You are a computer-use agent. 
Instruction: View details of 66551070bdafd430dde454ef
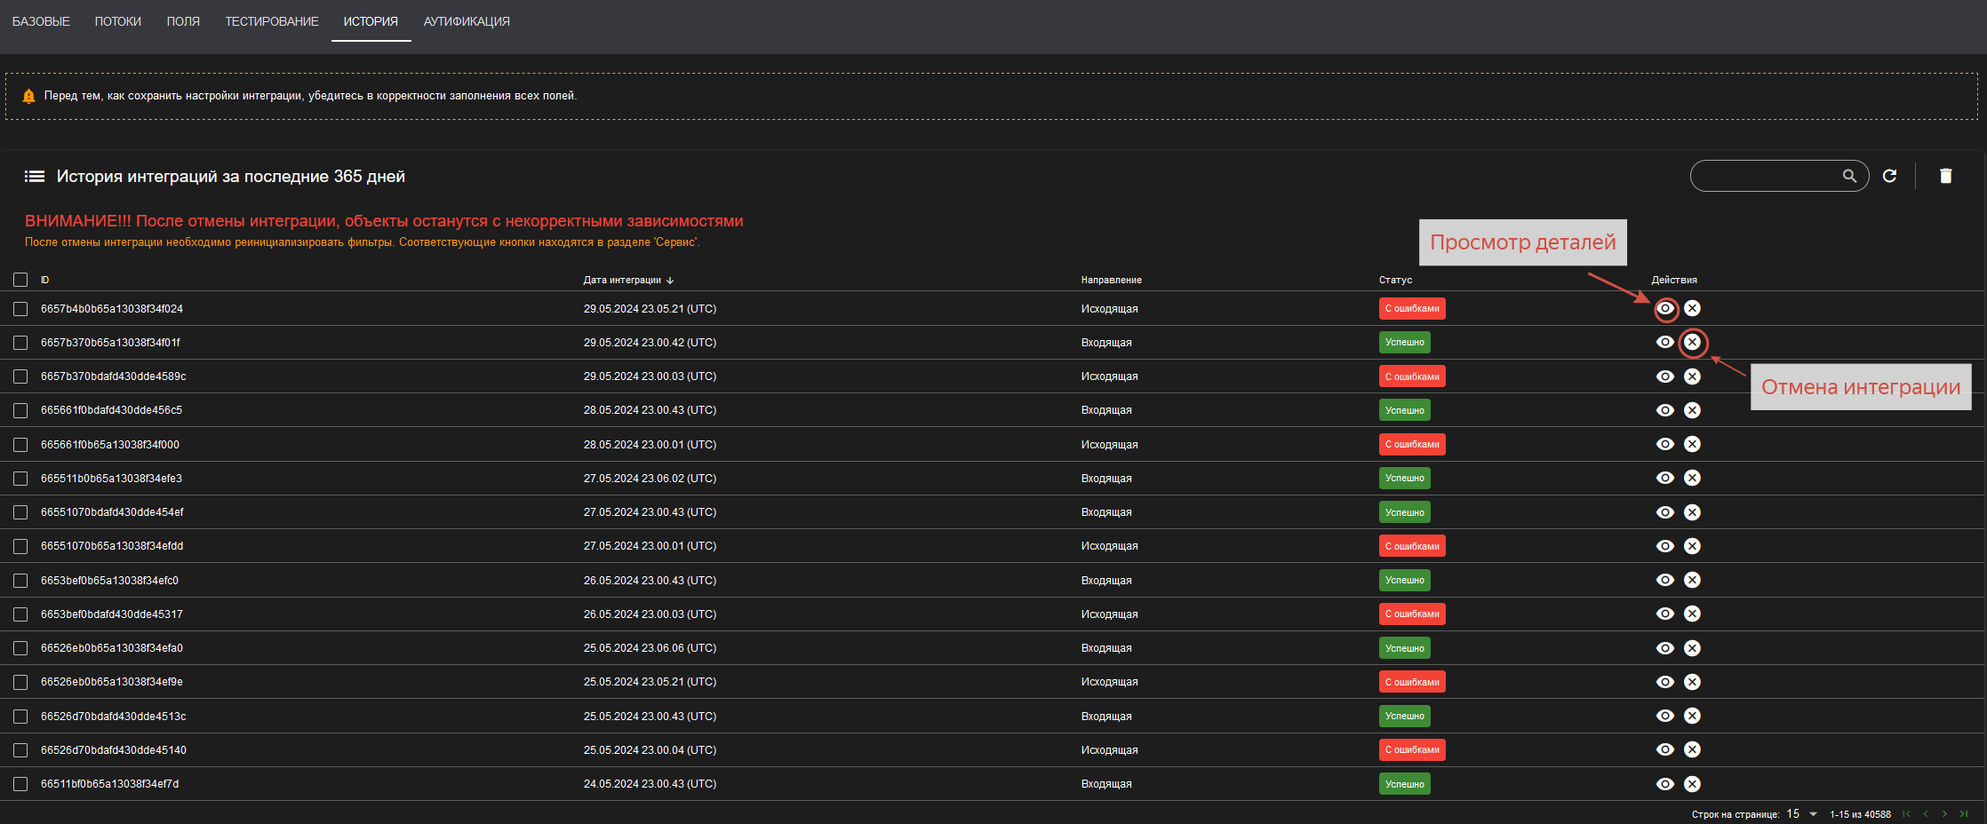point(1665,512)
